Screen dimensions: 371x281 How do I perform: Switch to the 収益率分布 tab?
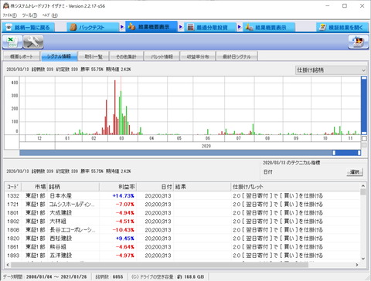click(198, 56)
